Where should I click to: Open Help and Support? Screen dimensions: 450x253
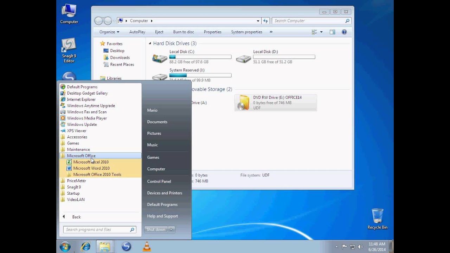pyautogui.click(x=162, y=216)
